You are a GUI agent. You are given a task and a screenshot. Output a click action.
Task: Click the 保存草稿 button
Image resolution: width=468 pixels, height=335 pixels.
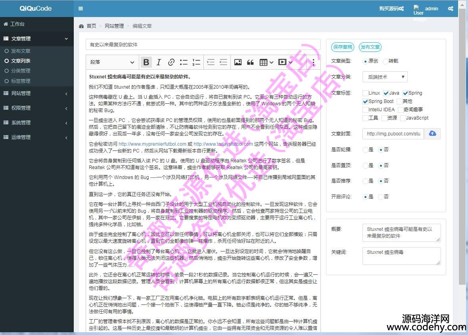343,47
